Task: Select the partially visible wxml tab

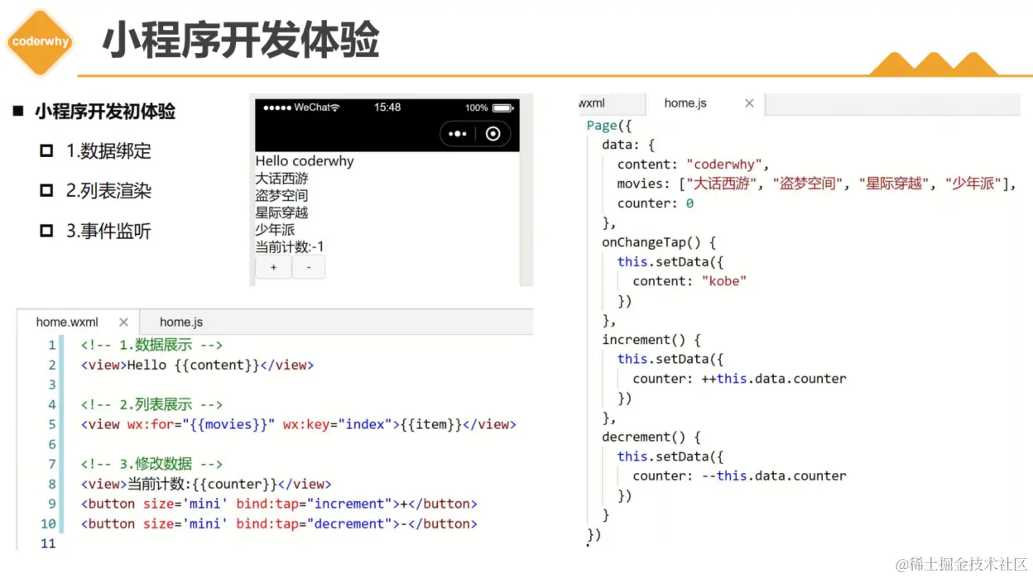Action: pos(592,103)
